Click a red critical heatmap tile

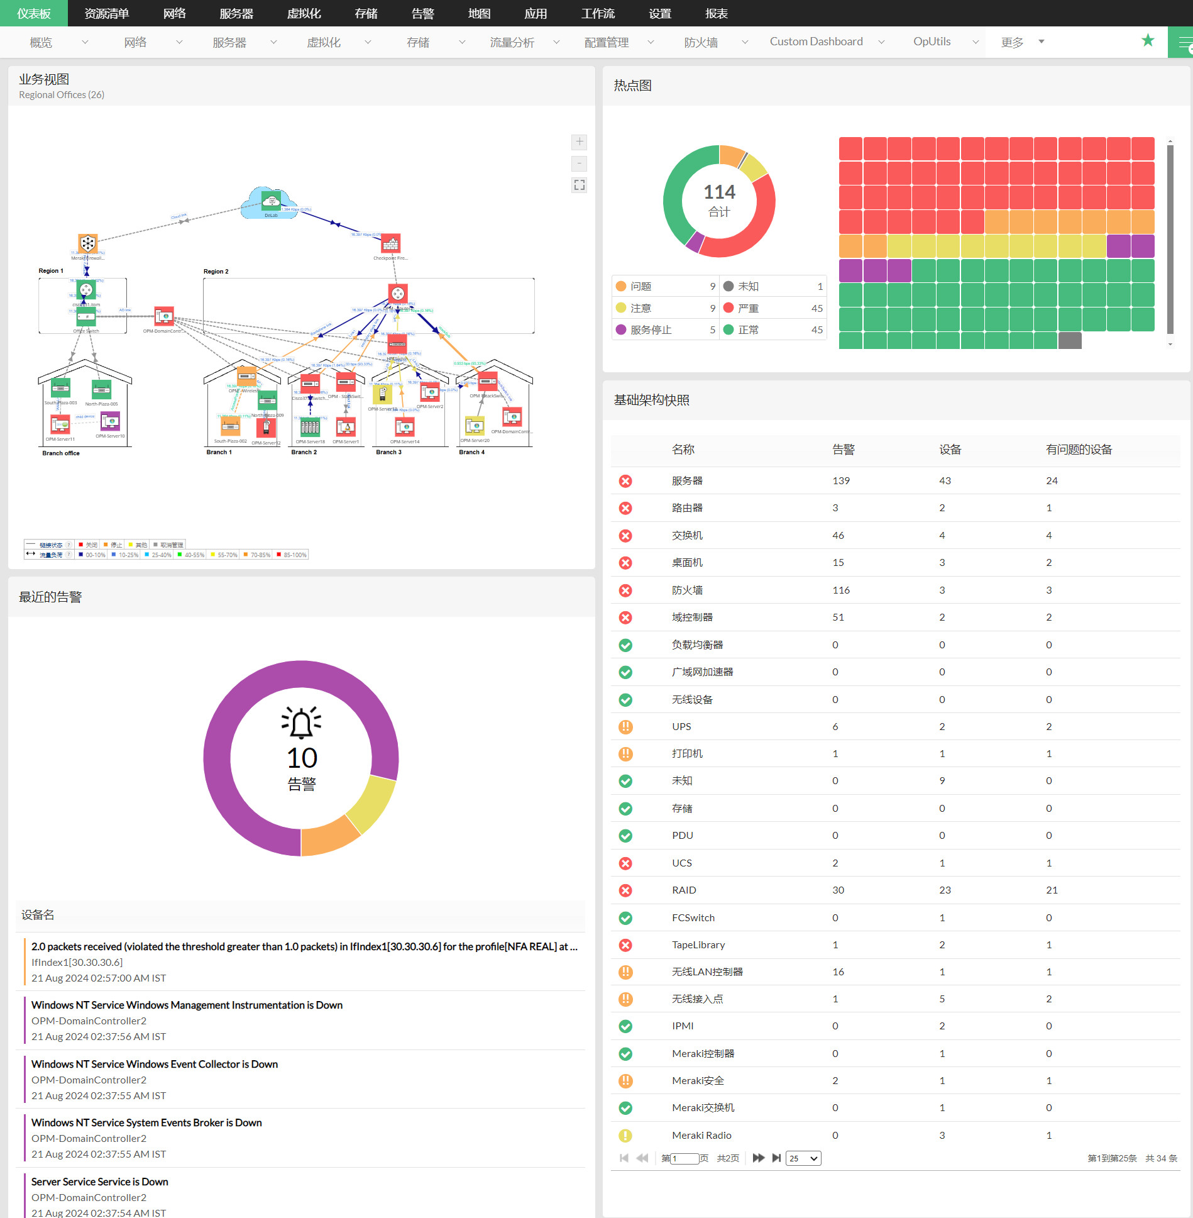coord(850,149)
